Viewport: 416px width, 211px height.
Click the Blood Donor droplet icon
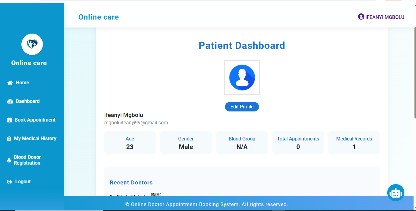pyautogui.click(x=9, y=160)
